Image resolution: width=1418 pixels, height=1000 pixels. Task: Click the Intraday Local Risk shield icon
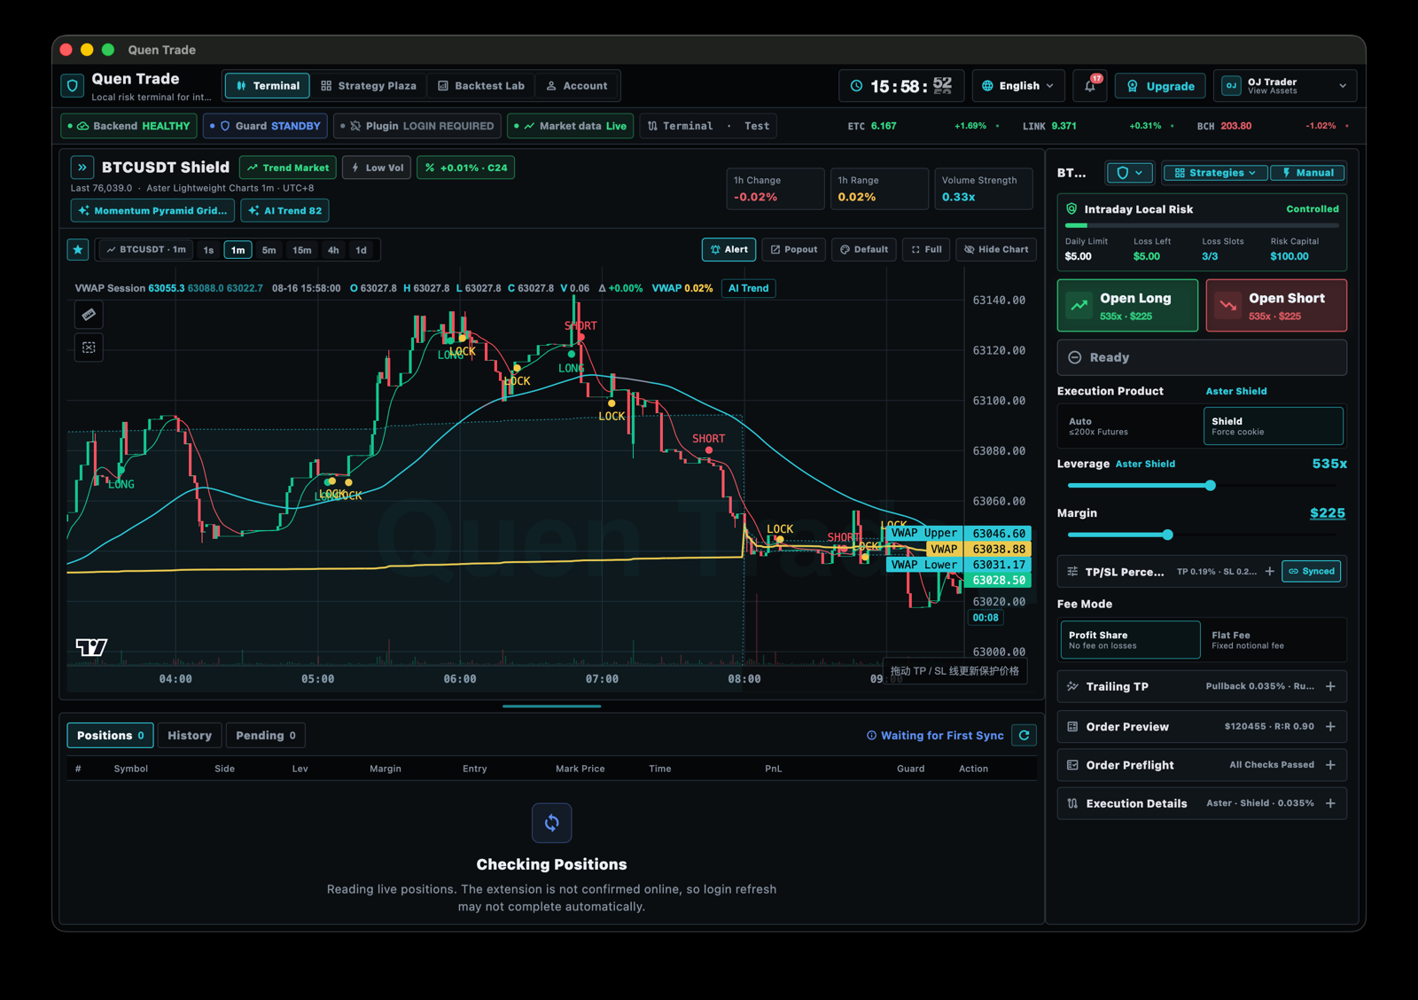pyautogui.click(x=1071, y=209)
